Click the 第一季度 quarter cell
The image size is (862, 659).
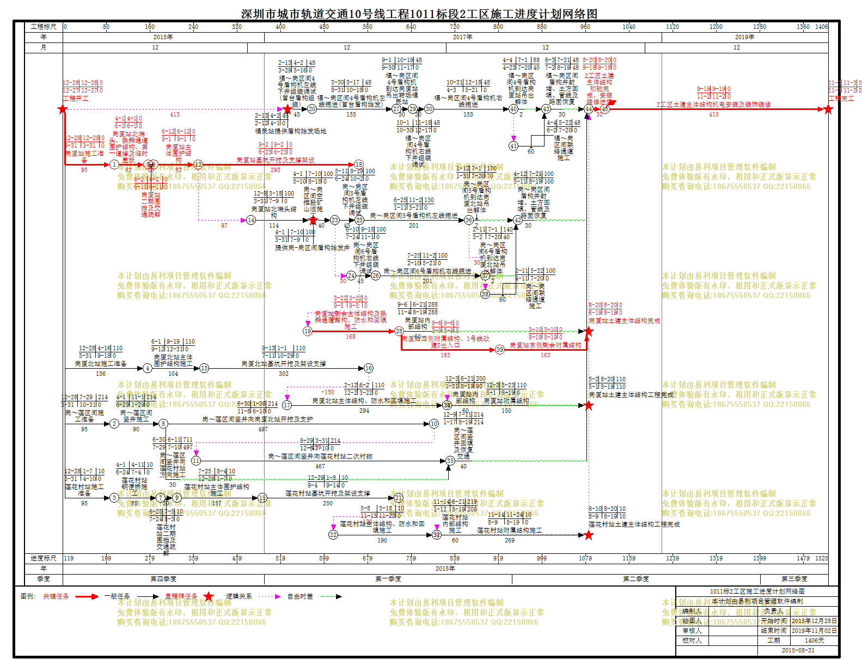(x=388, y=579)
